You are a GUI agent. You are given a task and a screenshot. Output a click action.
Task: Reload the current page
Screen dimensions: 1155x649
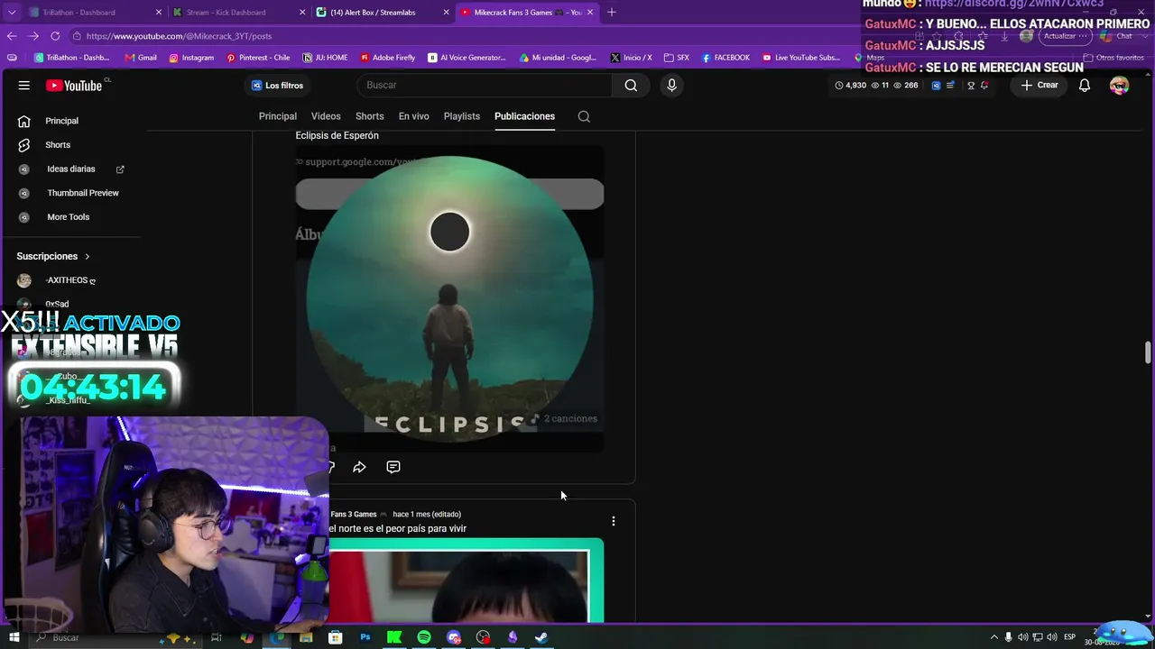[55, 36]
